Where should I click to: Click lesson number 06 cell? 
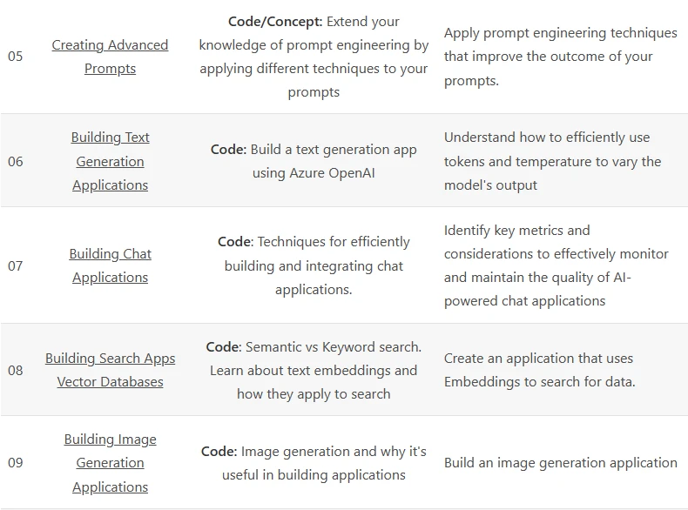[x=16, y=161]
